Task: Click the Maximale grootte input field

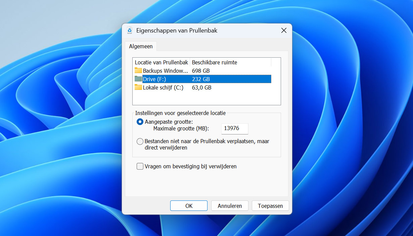Action: coord(235,128)
